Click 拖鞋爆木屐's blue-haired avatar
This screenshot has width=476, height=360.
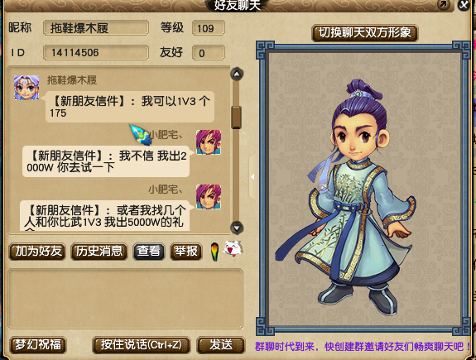tap(26, 88)
